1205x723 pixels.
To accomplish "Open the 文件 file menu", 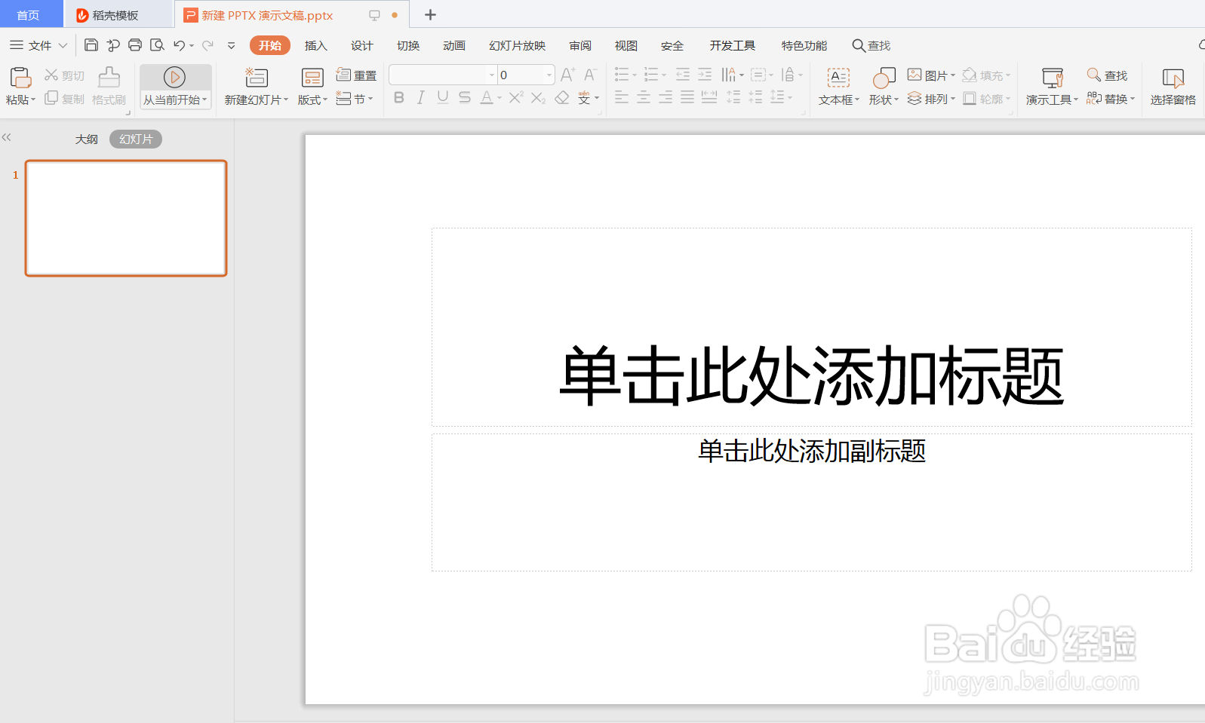I will [x=38, y=45].
